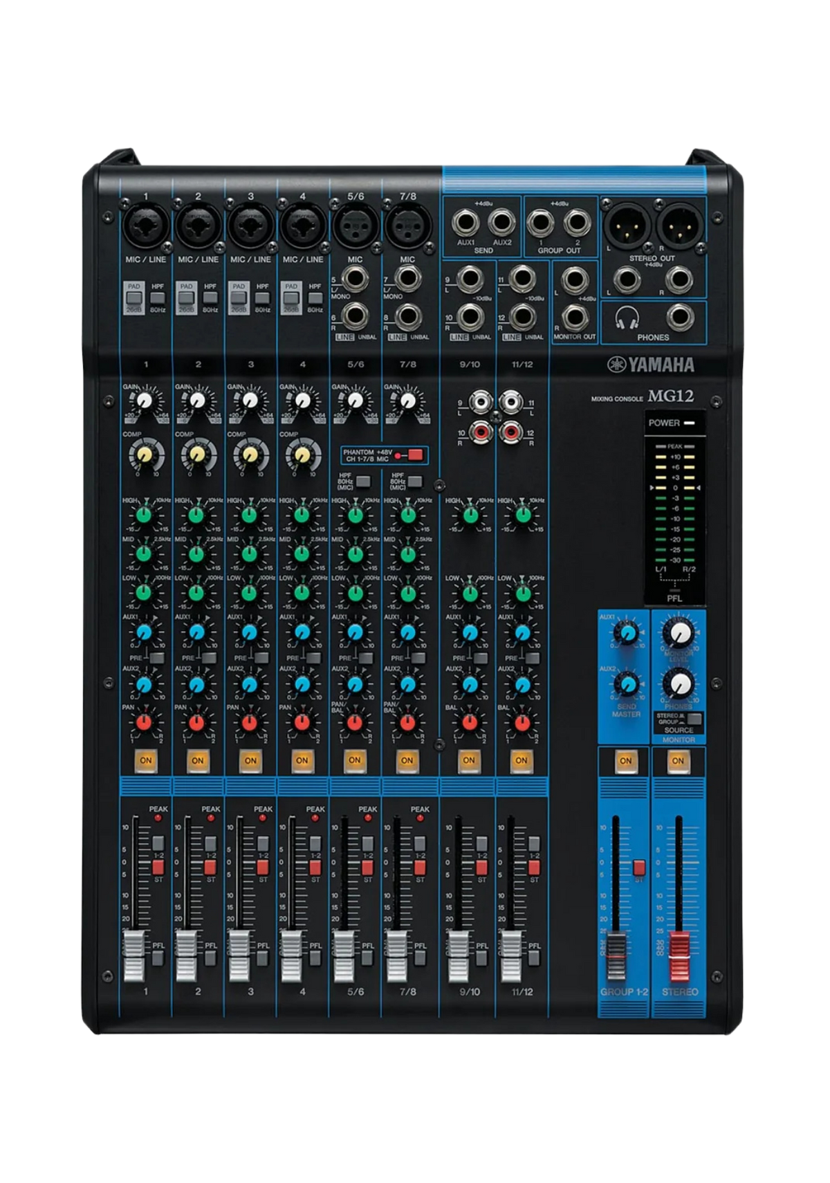Image resolution: width=830 pixels, height=1183 pixels.
Task: Toggle the channel 1 ON button
Action: click(x=146, y=760)
